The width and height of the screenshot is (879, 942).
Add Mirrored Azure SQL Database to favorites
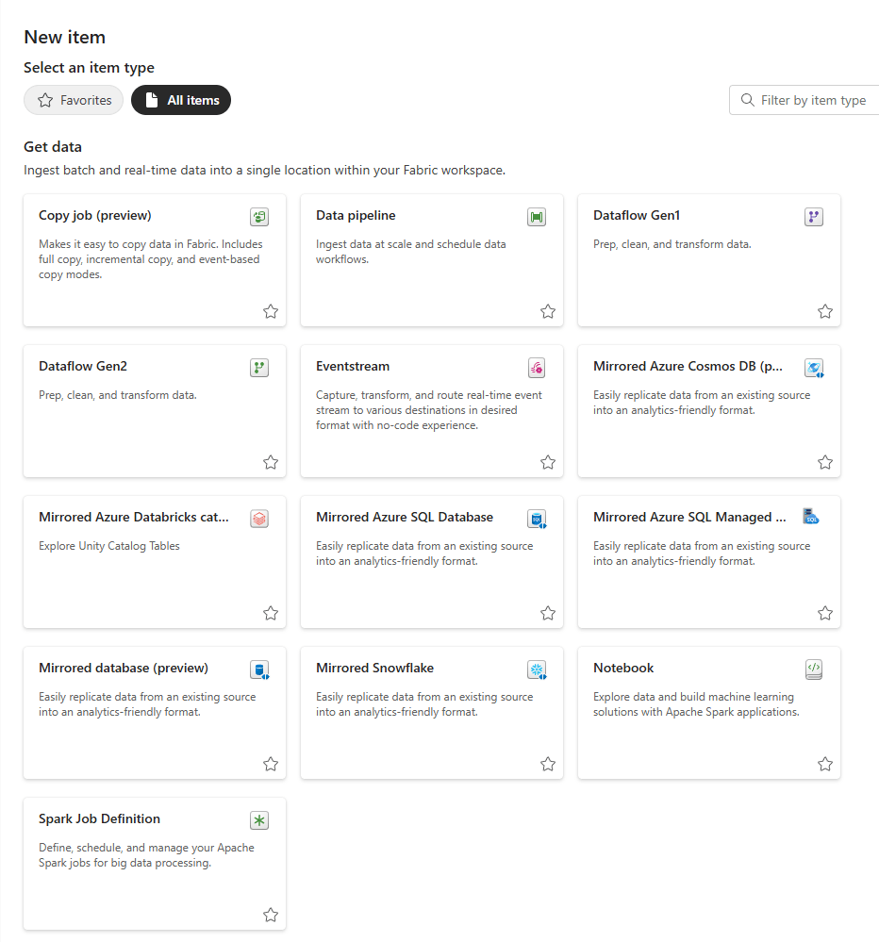pos(548,613)
